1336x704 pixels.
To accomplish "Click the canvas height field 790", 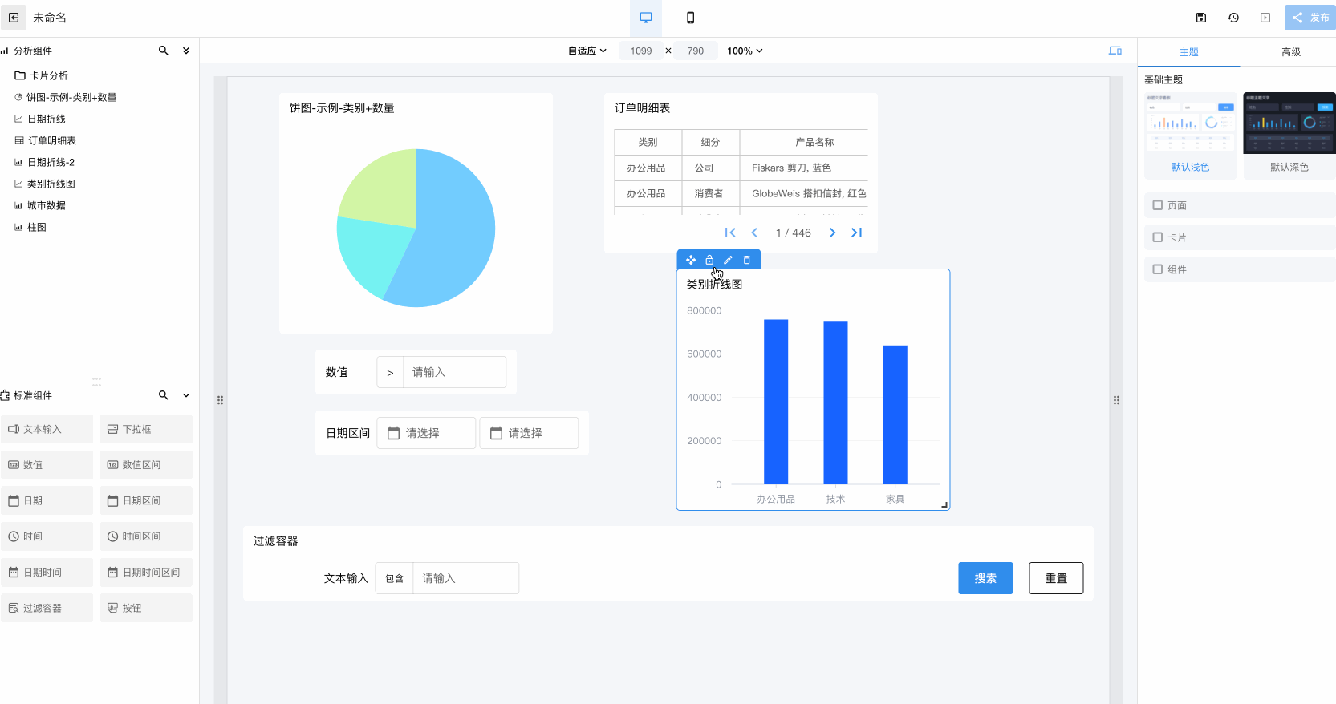I will point(696,51).
